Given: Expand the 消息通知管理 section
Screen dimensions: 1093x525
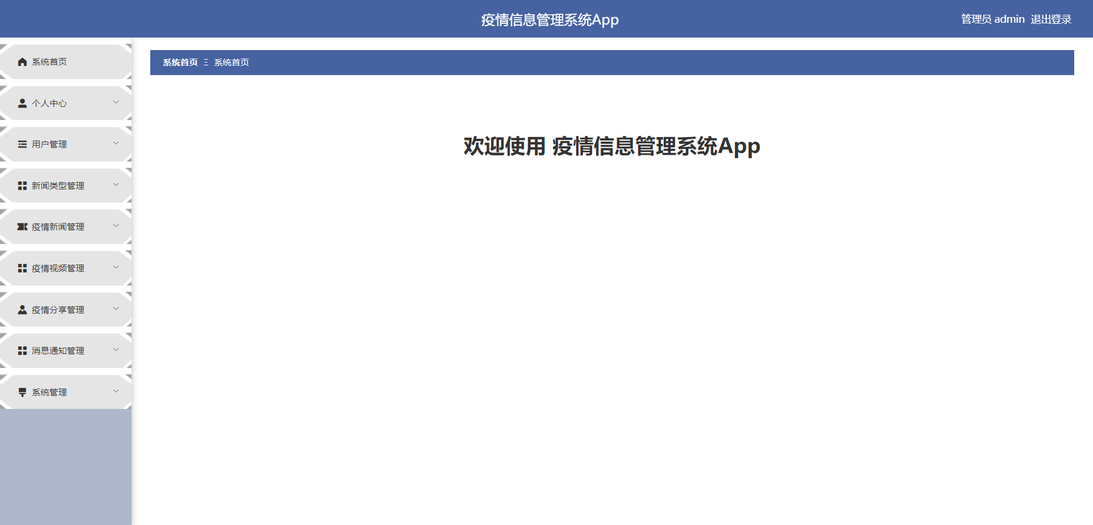Looking at the screenshot, I should 116,349.
